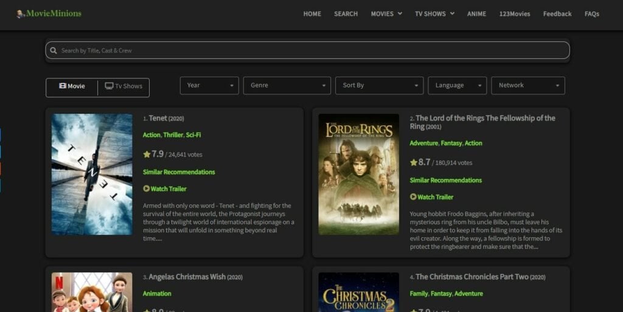
Task: Go to HOME in navigation
Action: pos(312,14)
